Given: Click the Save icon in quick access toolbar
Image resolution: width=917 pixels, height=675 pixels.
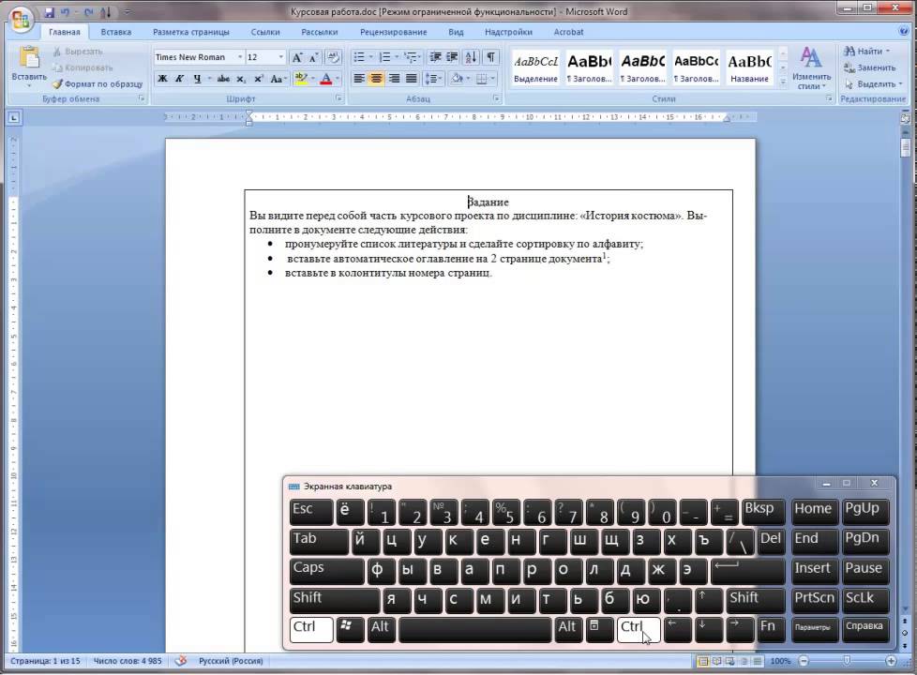Looking at the screenshot, I should (49, 13).
